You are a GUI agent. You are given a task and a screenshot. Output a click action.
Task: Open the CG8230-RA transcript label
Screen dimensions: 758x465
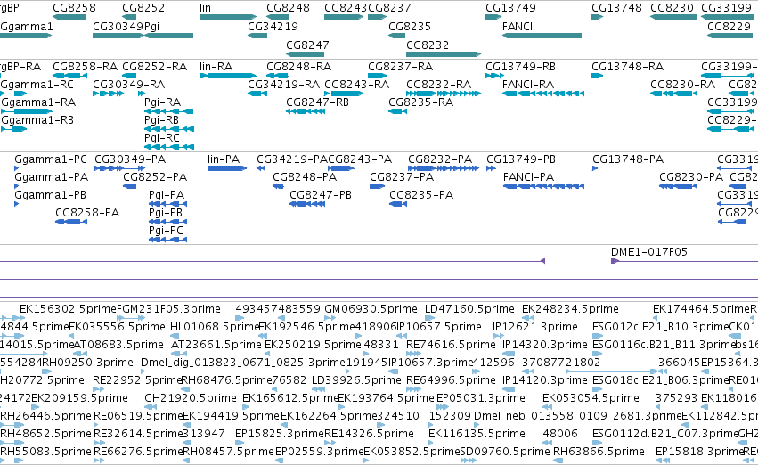(682, 85)
